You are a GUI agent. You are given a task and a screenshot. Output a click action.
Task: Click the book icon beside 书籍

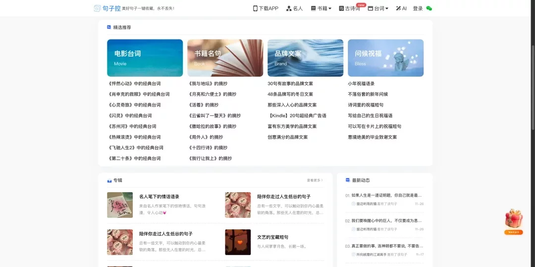[313, 8]
